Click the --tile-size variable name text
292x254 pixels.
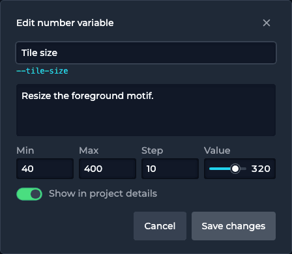(42, 71)
